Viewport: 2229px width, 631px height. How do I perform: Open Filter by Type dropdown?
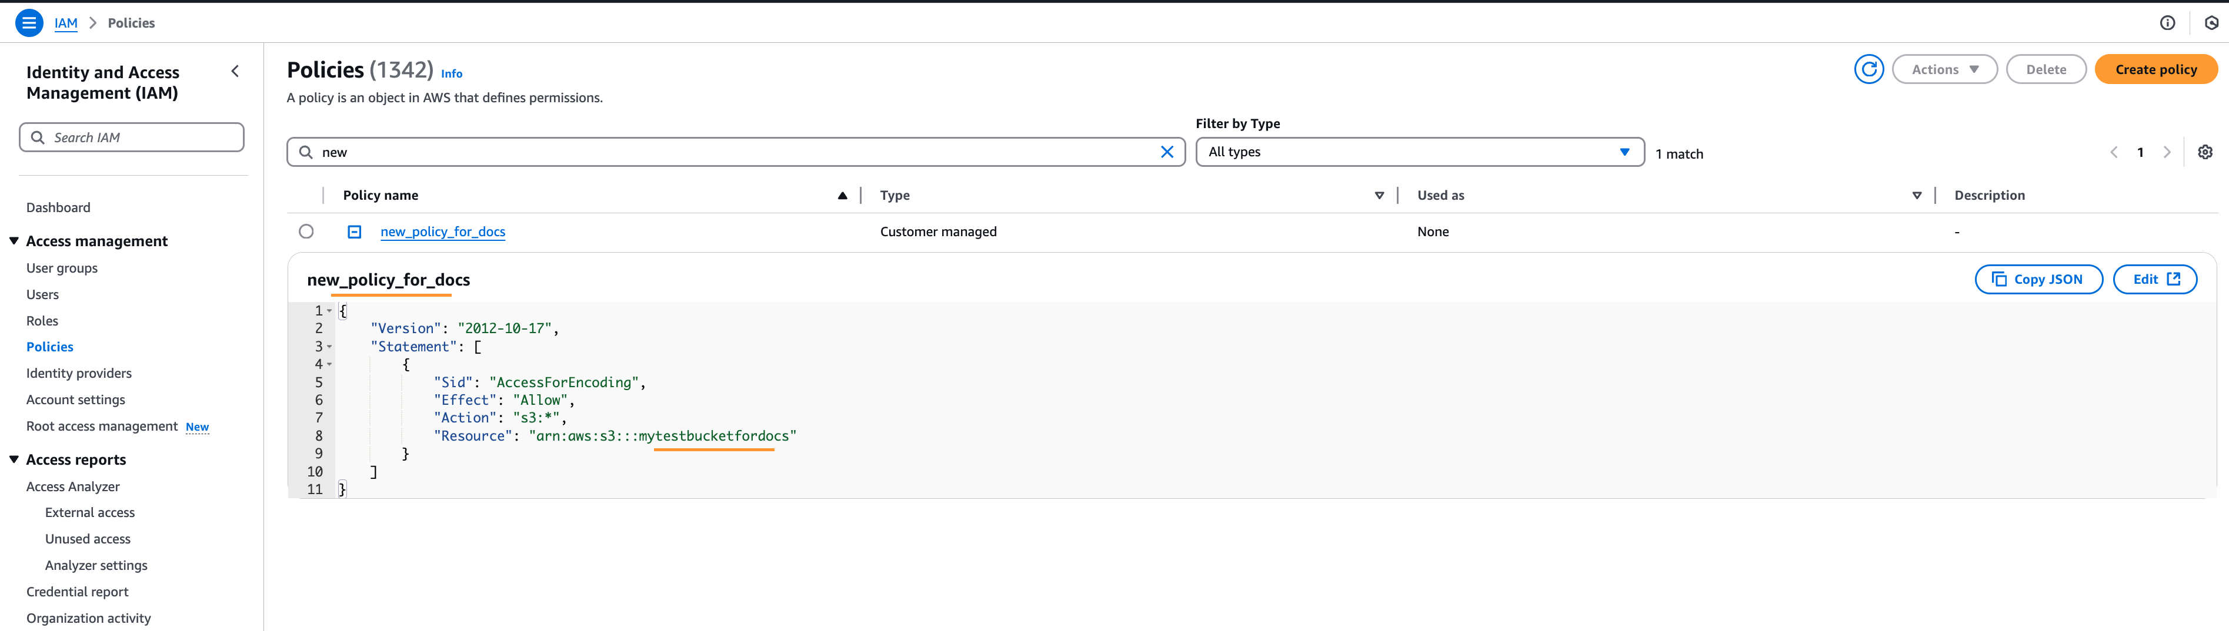(1419, 152)
